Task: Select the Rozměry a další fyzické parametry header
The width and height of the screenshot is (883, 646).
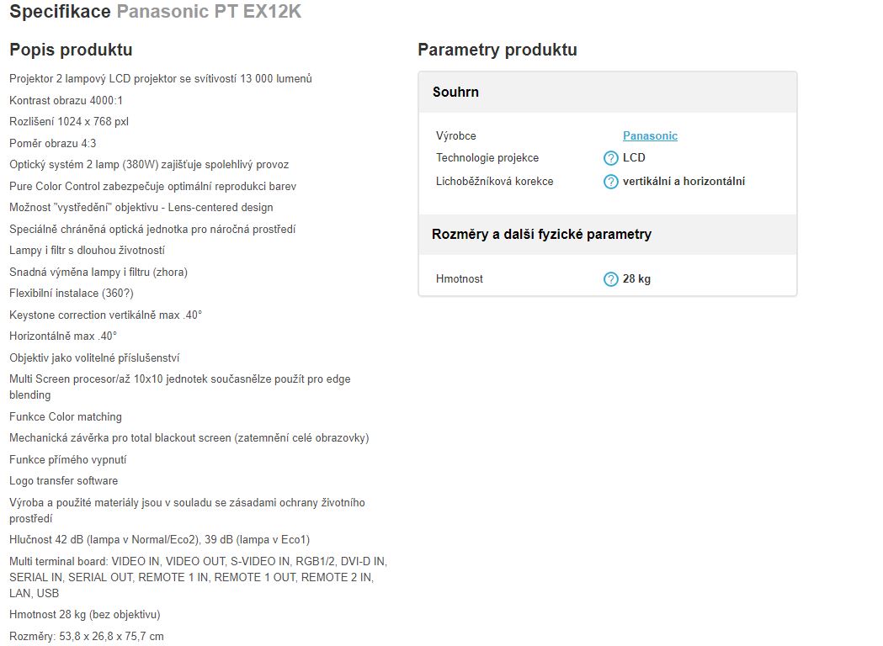Action: click(x=608, y=235)
